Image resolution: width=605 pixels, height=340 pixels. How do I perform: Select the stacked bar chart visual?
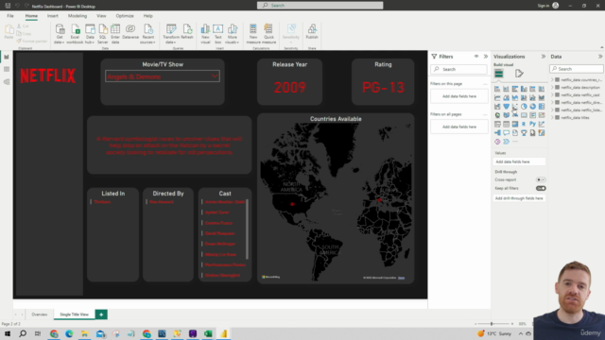click(497, 89)
